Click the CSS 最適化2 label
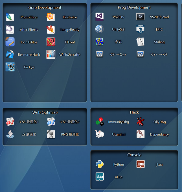Image resolution: width=182 pixels, height=192 pixels. 70,122
